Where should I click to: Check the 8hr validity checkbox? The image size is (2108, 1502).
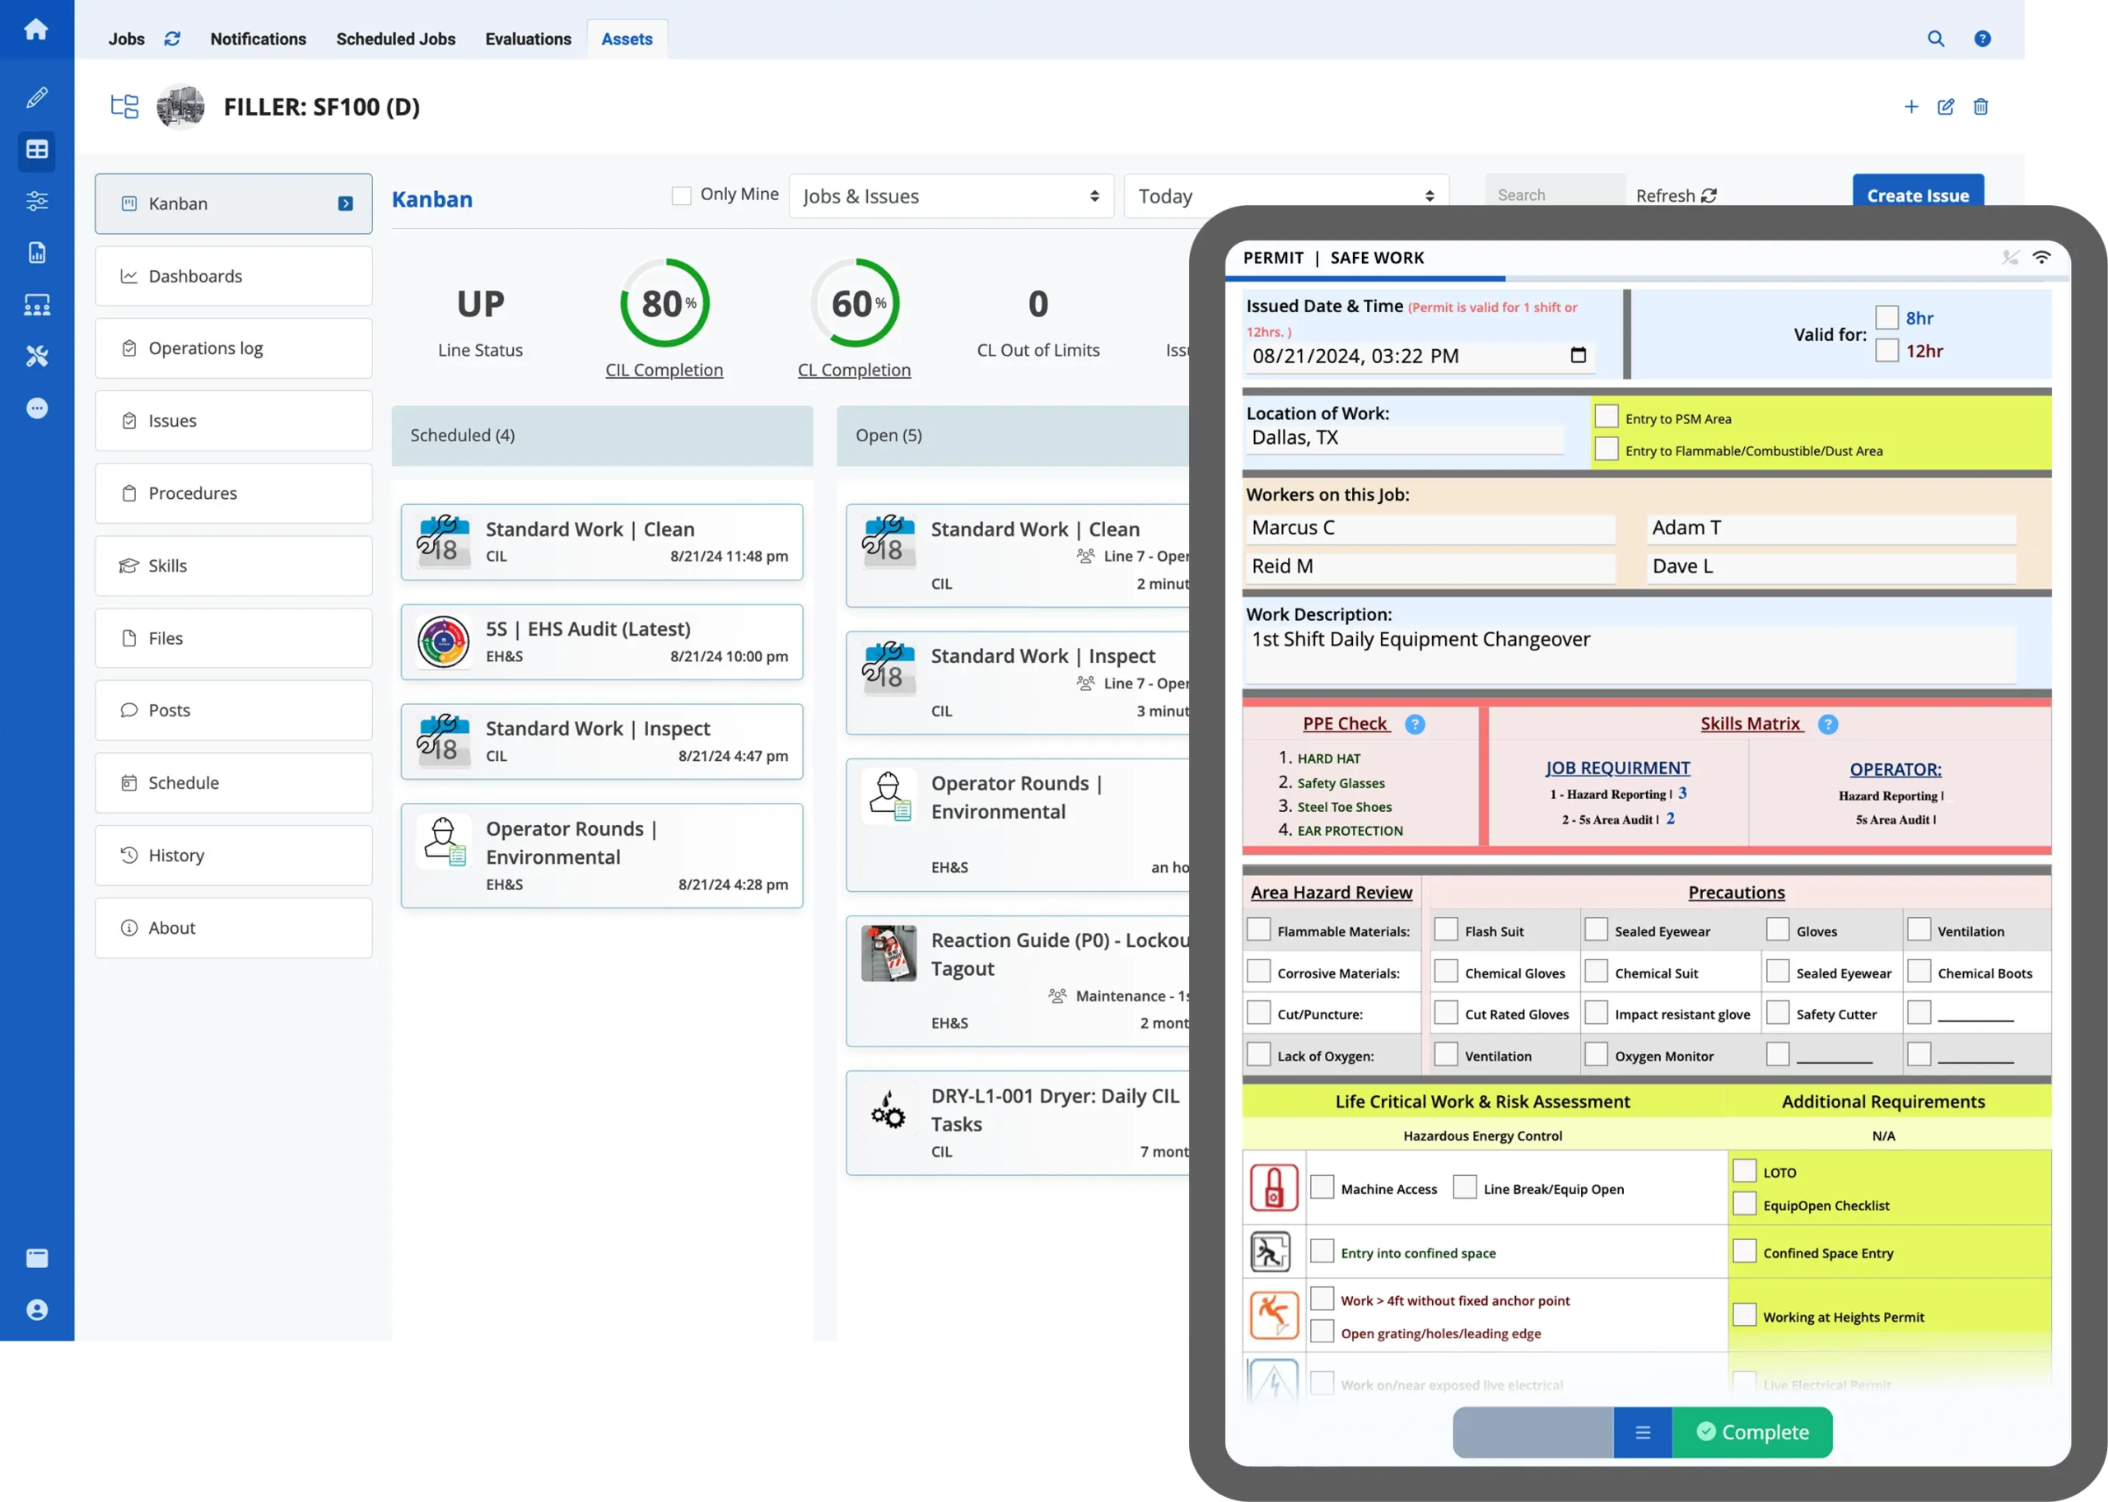coord(1886,318)
